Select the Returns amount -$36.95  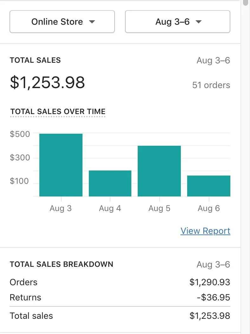pyautogui.click(x=213, y=297)
